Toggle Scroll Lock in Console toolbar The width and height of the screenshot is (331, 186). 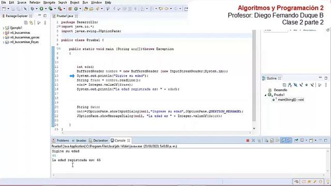[272, 141]
